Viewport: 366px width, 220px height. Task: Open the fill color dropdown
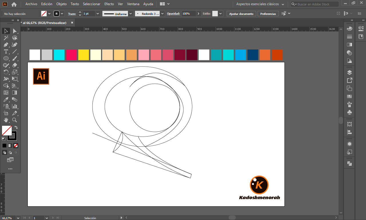click(x=50, y=14)
